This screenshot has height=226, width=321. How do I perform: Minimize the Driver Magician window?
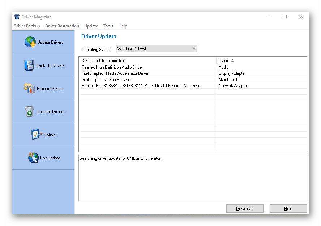coord(269,17)
